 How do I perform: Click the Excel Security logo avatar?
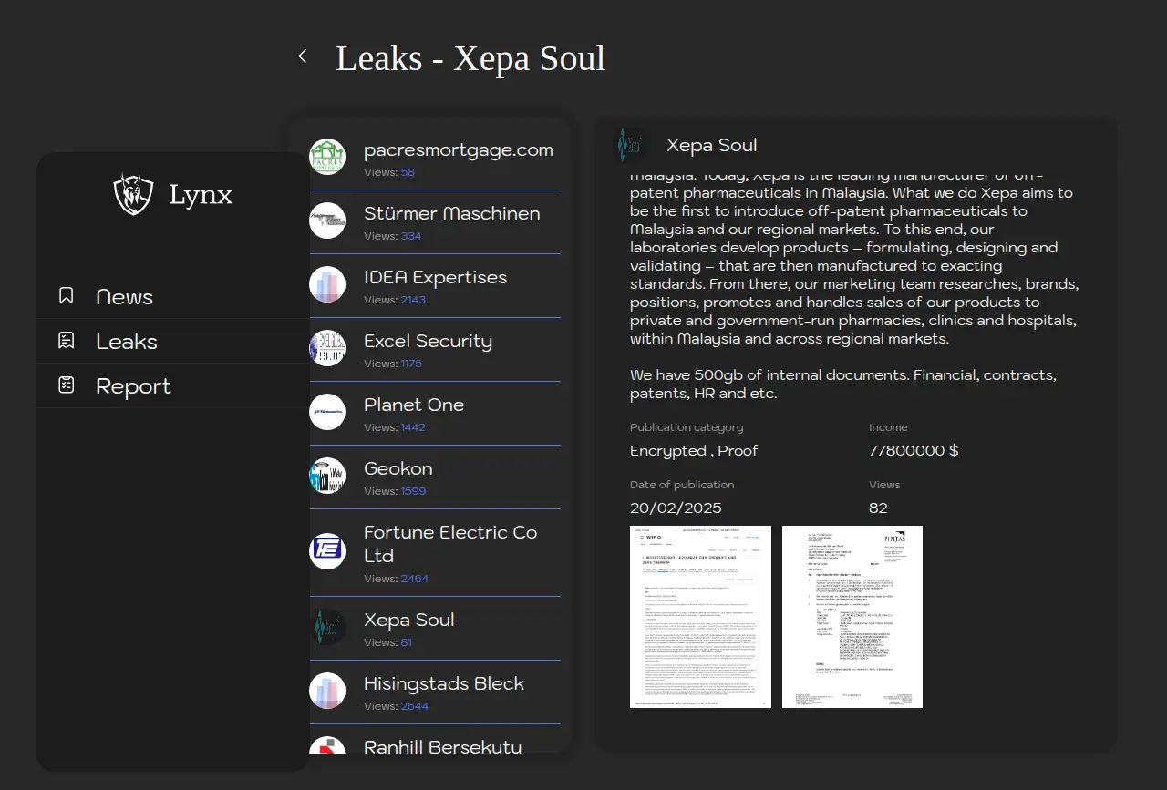click(327, 348)
